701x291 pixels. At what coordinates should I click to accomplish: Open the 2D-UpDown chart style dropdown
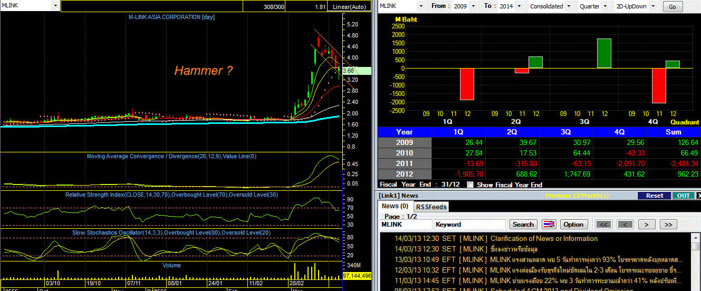(654, 6)
